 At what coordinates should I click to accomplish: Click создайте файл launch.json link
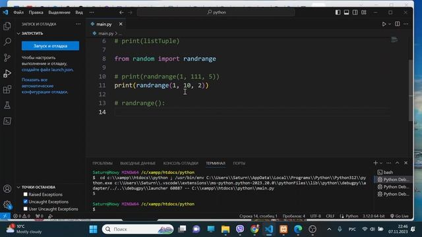47,70
